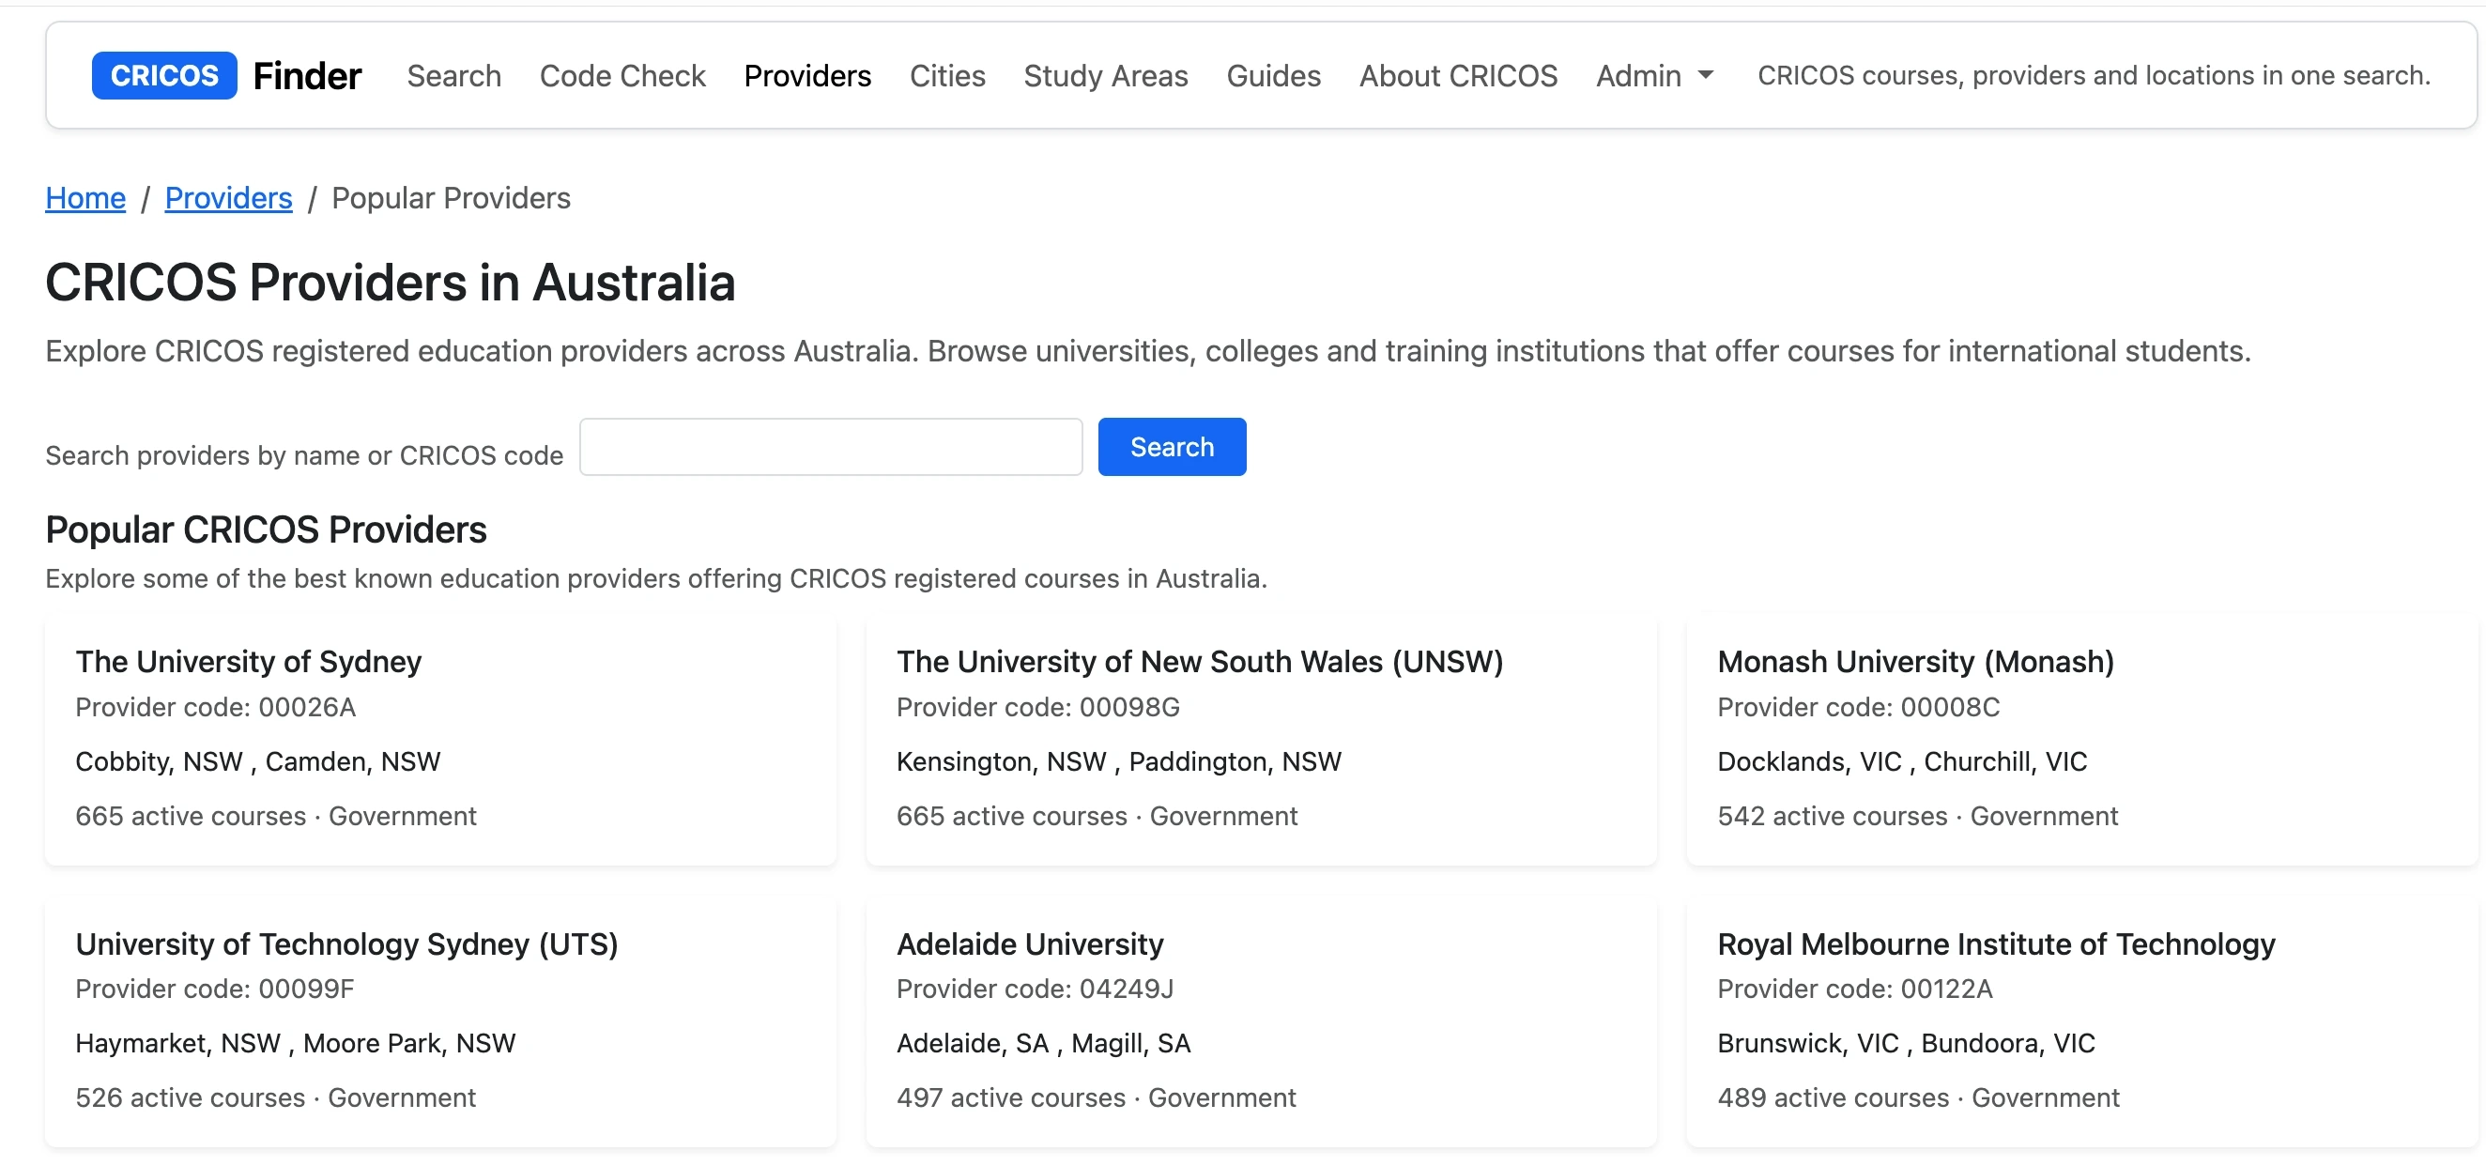Click the blue Search button
Viewport: 2486px width, 1166px height.
pyautogui.click(x=1173, y=447)
